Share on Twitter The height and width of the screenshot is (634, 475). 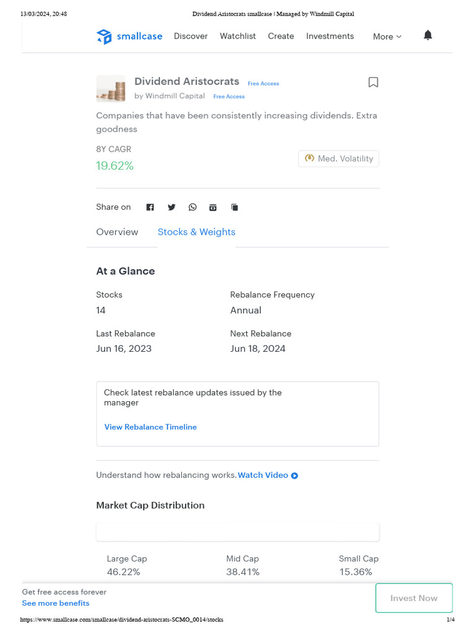pyautogui.click(x=171, y=207)
